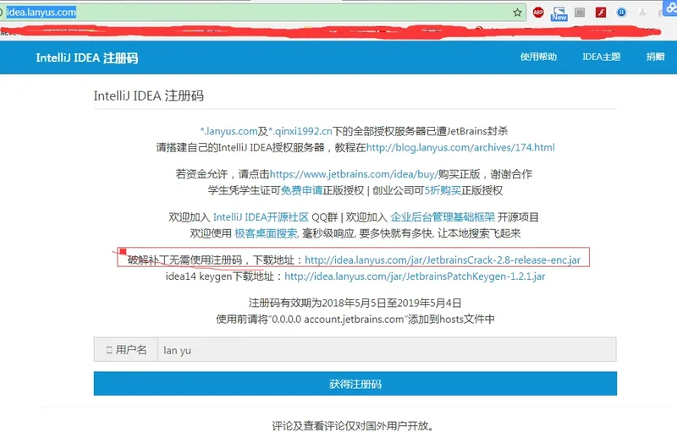Click the bookmark star in address bar
This screenshot has height=432, width=677.
coord(517,13)
